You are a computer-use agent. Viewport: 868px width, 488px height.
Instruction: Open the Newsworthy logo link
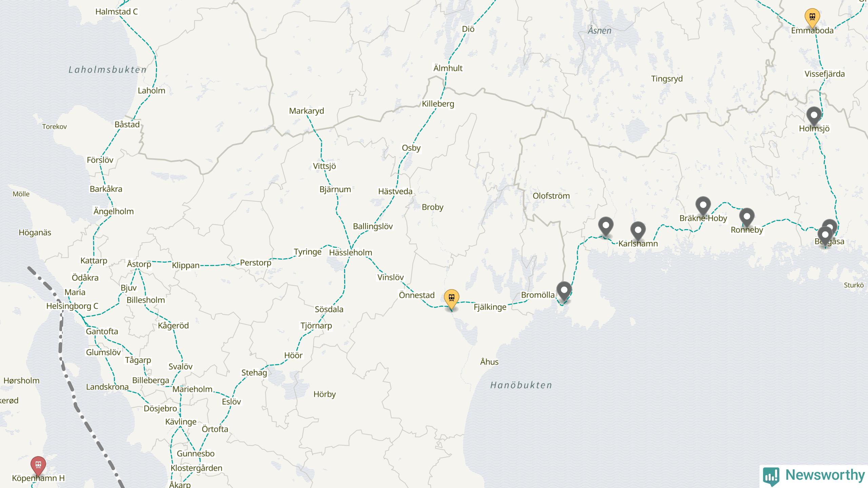click(814, 475)
